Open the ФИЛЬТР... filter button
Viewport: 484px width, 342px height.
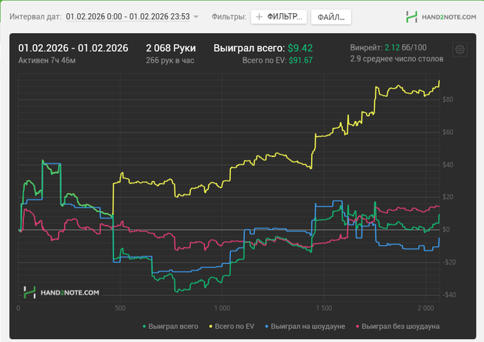pos(279,17)
